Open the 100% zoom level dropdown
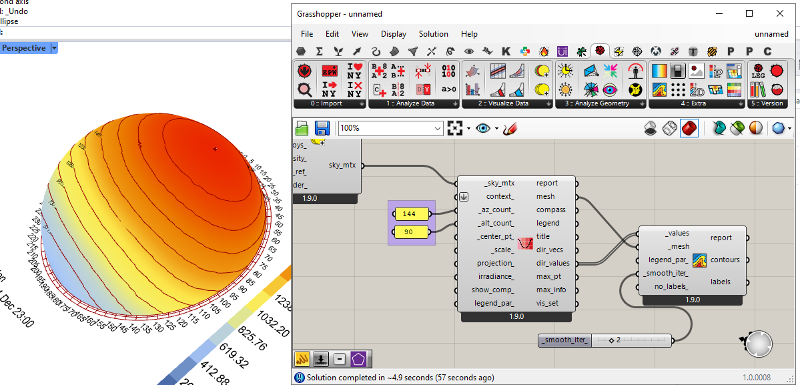This screenshot has height=385, width=800. pyautogui.click(x=438, y=128)
